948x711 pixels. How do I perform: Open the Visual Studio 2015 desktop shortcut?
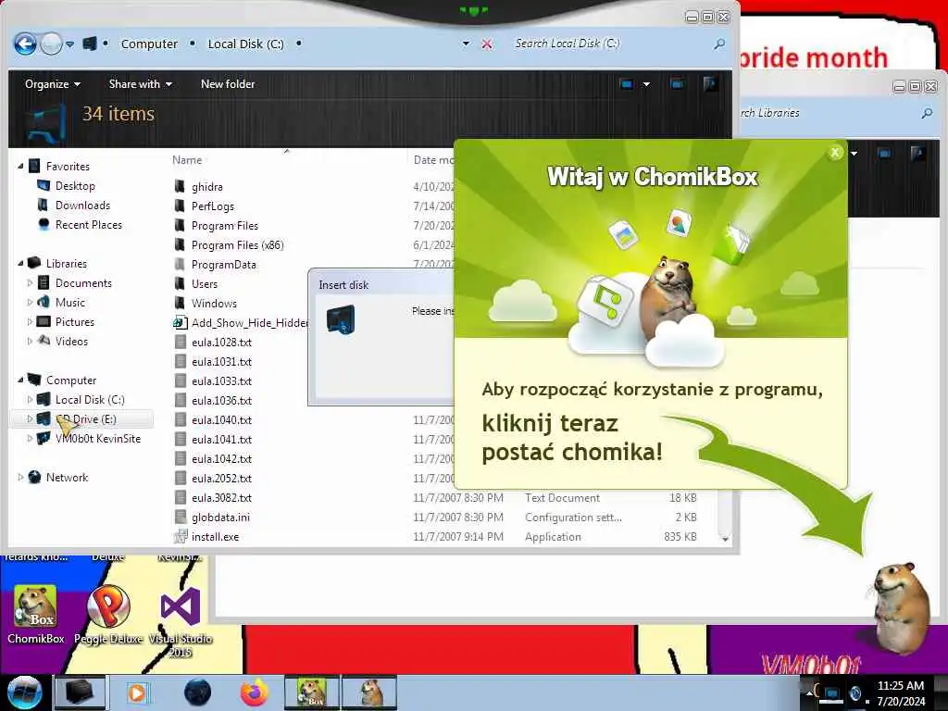click(181, 623)
